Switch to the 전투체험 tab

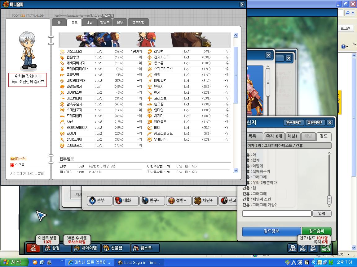click(x=139, y=22)
